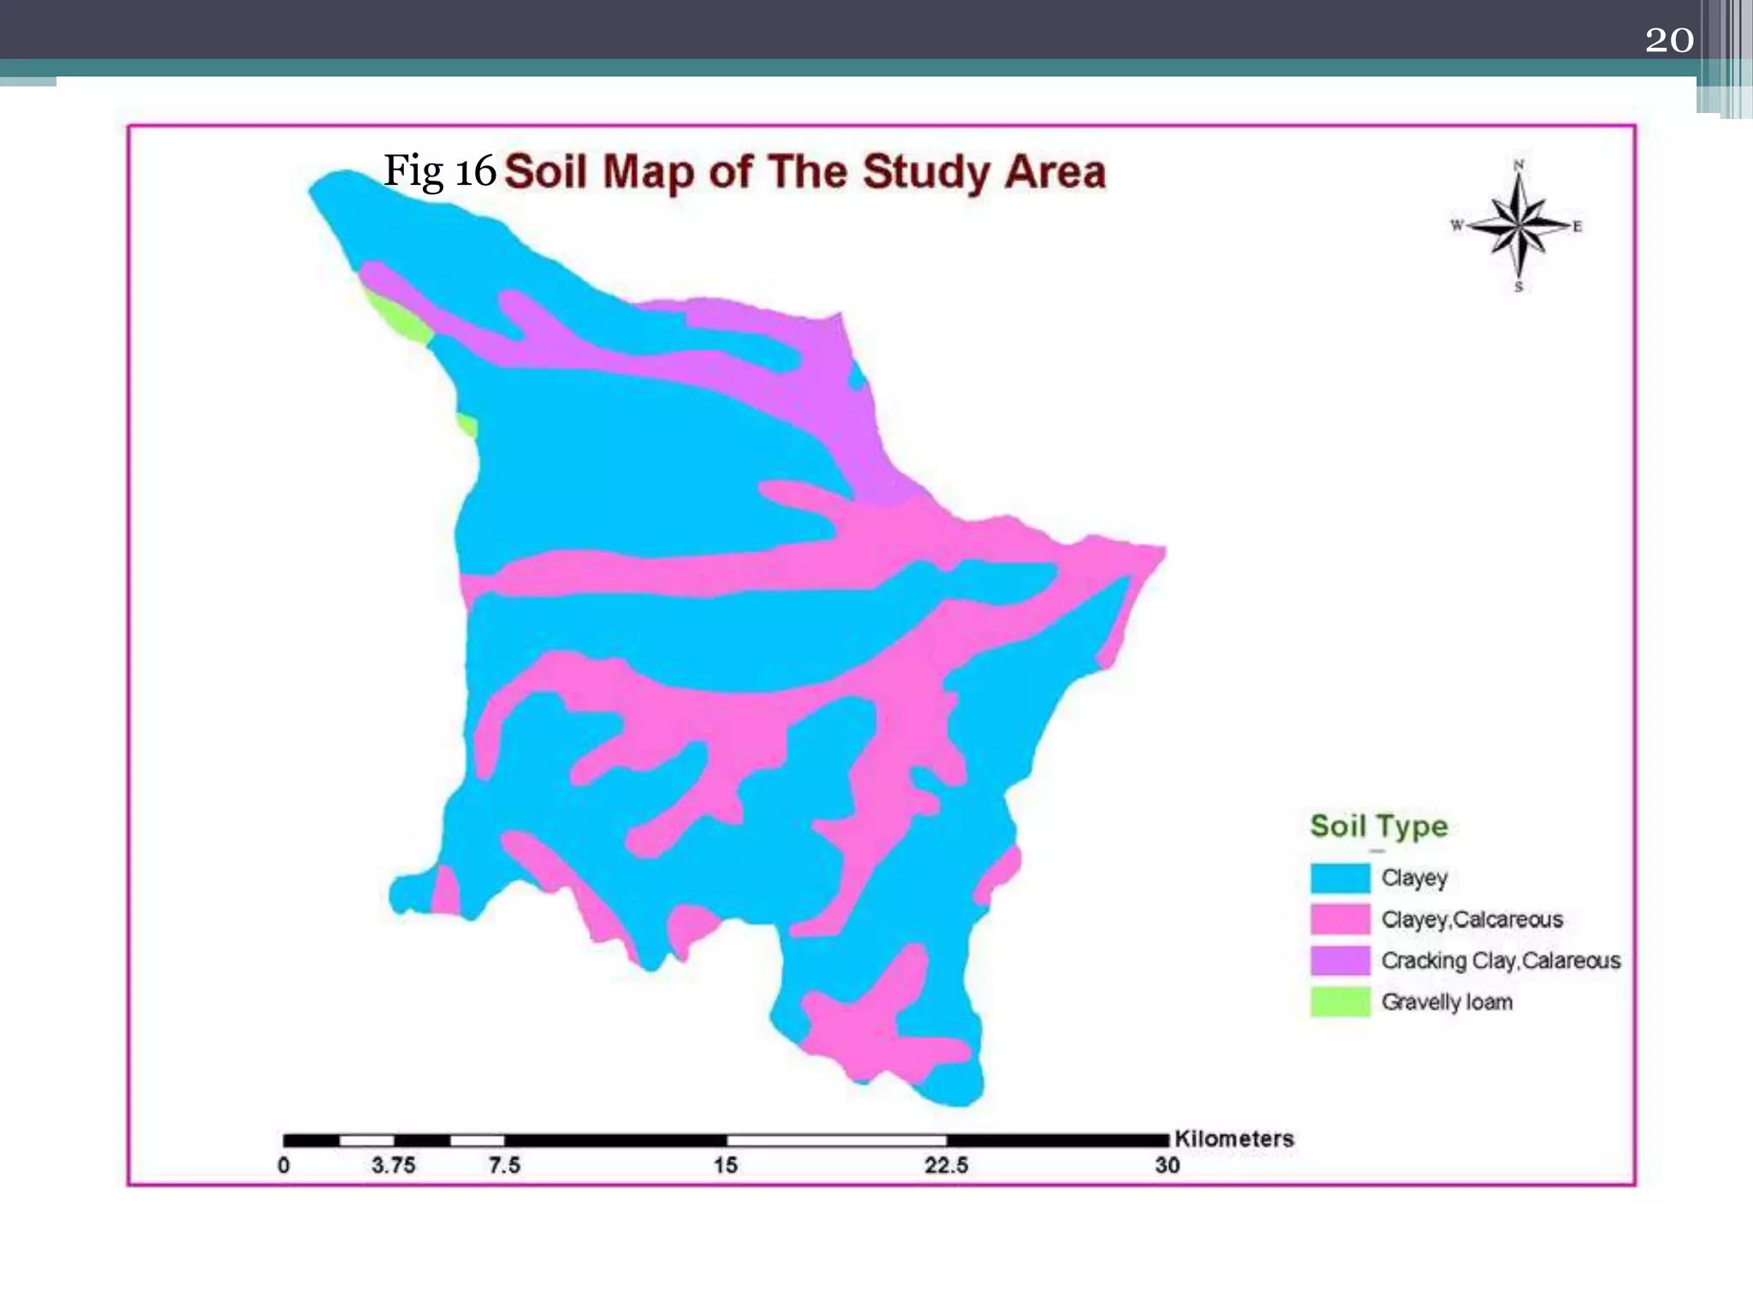Click the Kilometers scale bar label
The image size is (1753, 1315).
coord(1233,1139)
